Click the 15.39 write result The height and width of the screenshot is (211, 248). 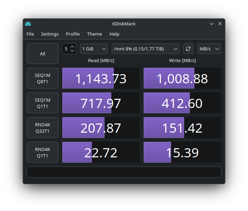pyautogui.click(x=182, y=152)
